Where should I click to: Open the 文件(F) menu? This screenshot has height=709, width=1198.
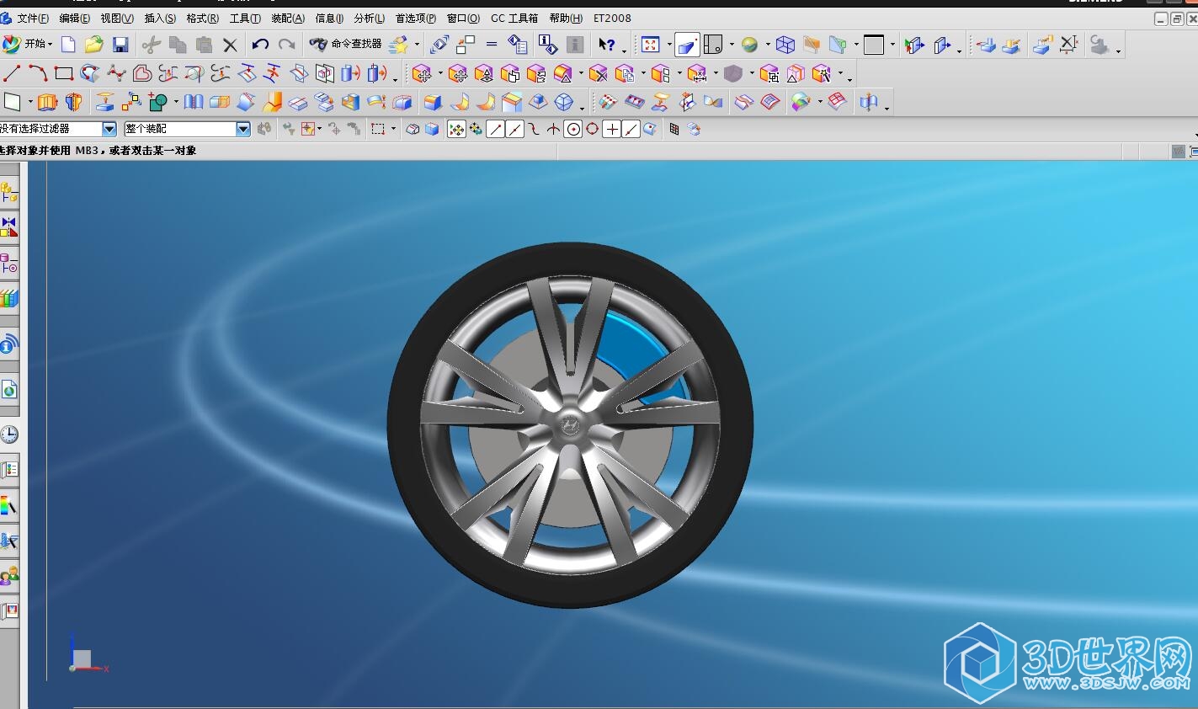33,18
